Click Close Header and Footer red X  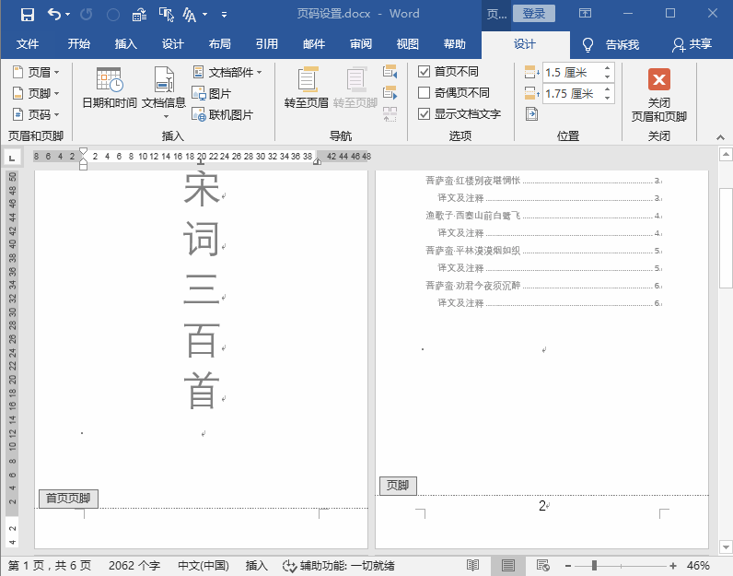(x=659, y=79)
